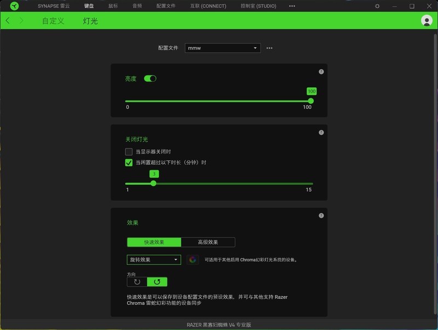Select 快速效果 button

[x=154, y=242]
